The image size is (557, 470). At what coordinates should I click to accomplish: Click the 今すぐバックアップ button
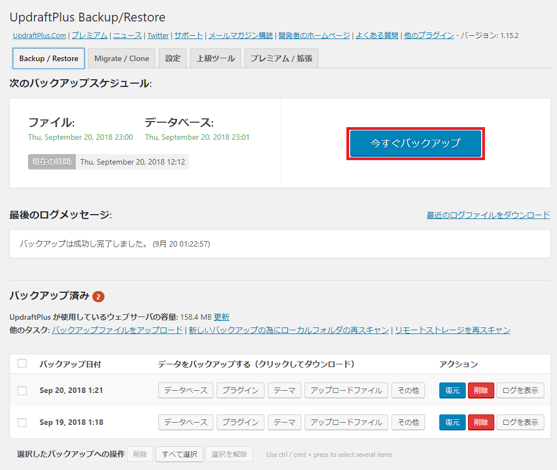click(x=415, y=143)
